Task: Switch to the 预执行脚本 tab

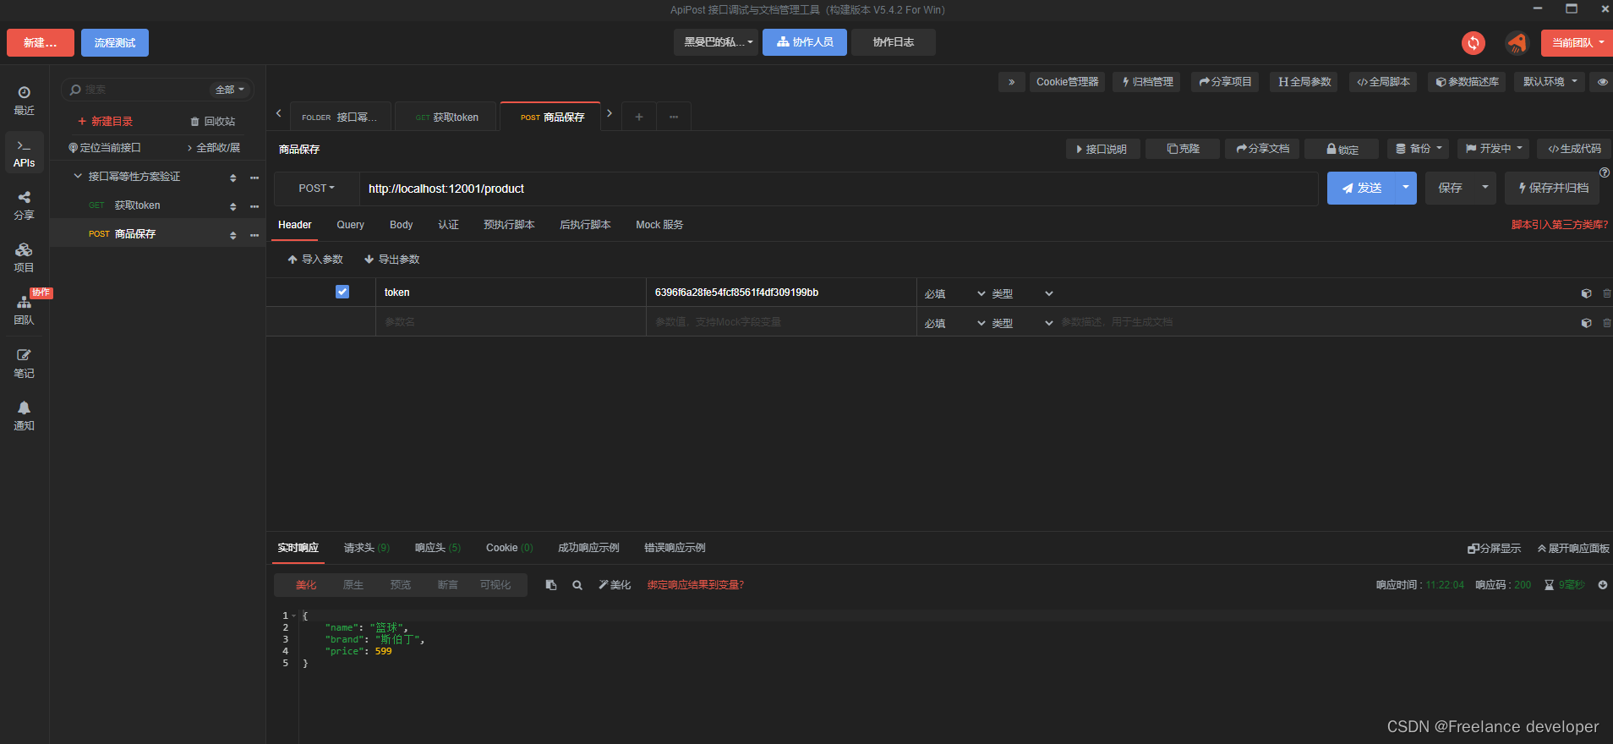Action: pyautogui.click(x=509, y=225)
